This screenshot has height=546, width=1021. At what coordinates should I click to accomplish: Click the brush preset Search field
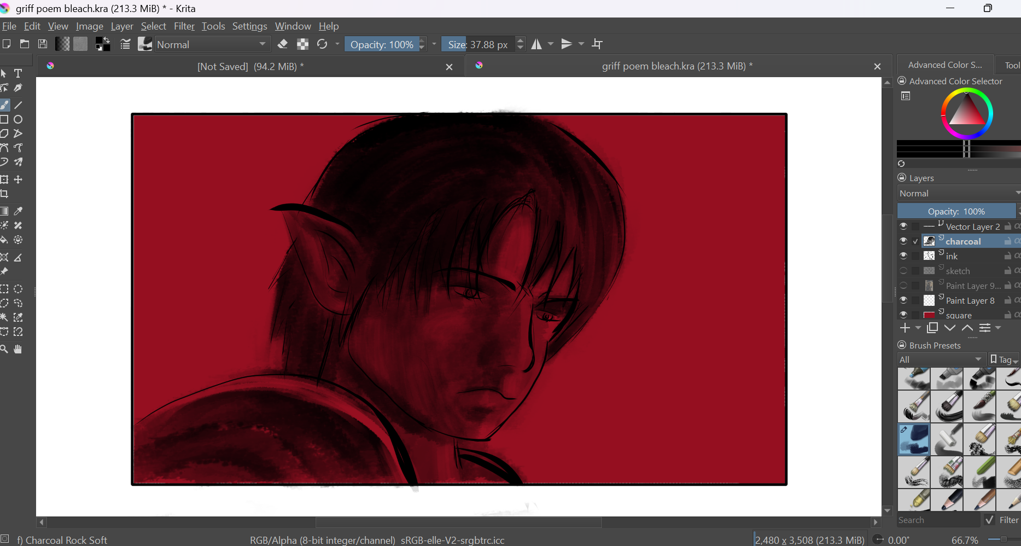point(938,520)
